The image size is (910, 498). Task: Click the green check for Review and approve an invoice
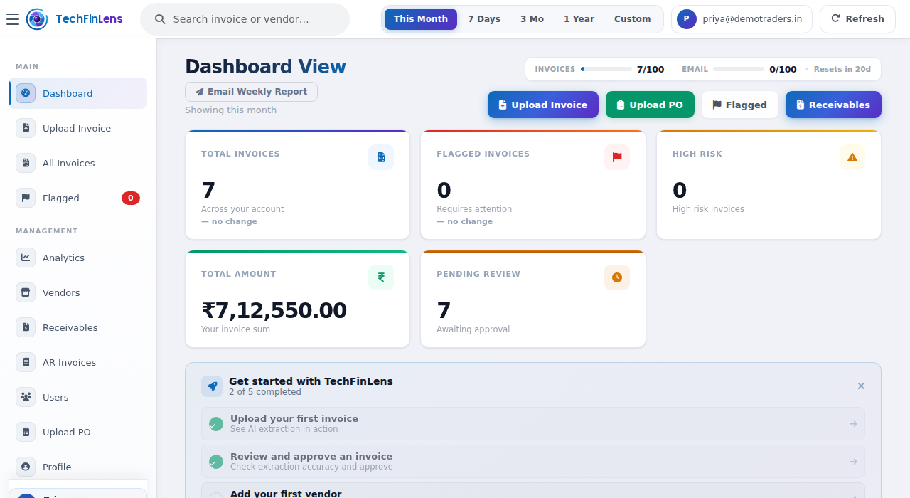pos(216,462)
